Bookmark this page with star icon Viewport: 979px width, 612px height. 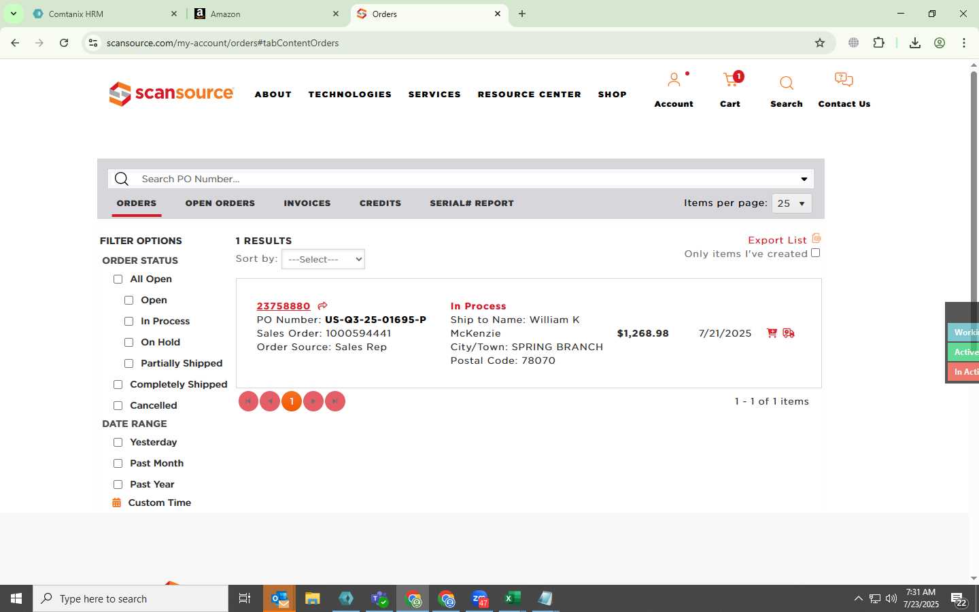820,43
